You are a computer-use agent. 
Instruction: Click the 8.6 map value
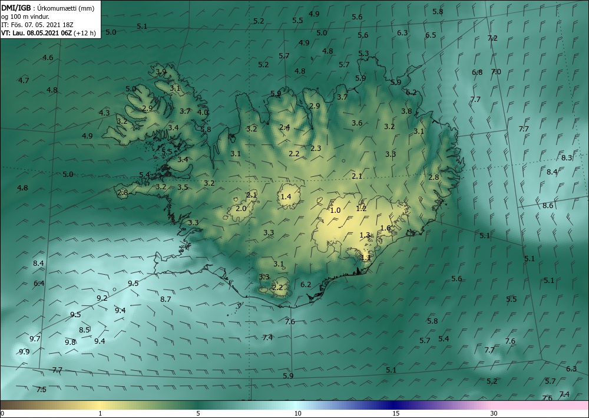(548, 206)
